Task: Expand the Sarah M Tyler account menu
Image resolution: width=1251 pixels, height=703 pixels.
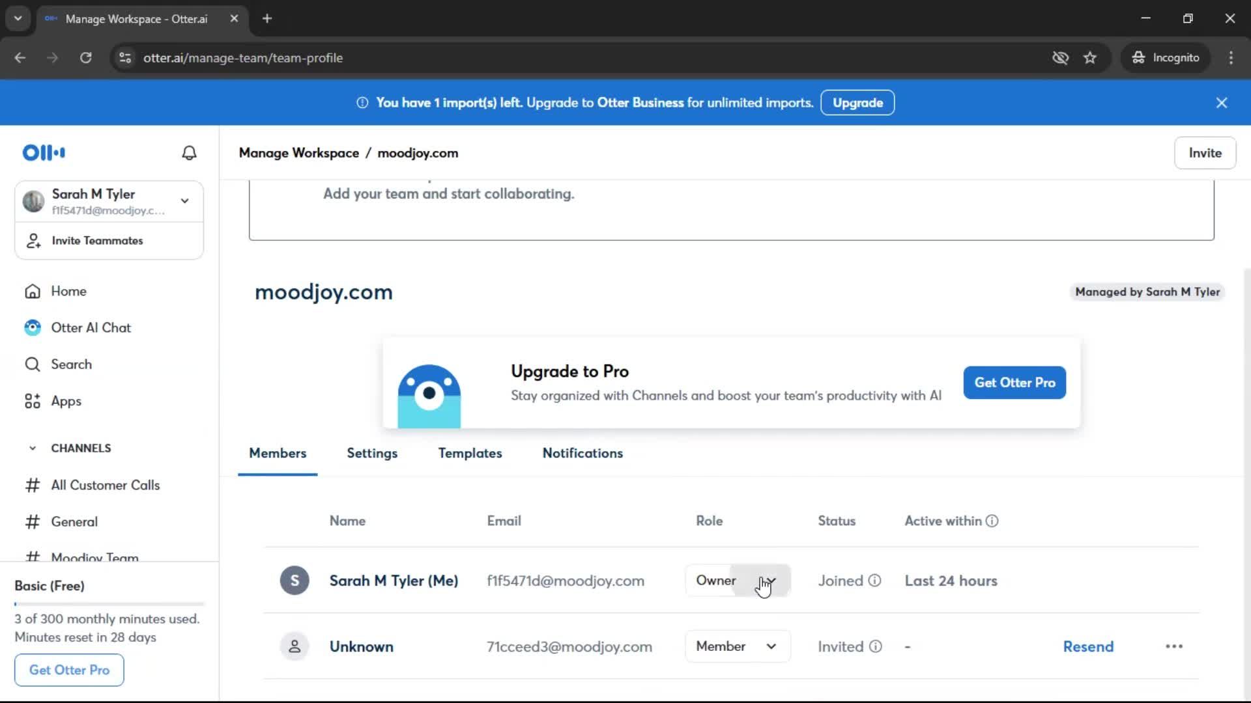Action: pyautogui.click(x=185, y=201)
